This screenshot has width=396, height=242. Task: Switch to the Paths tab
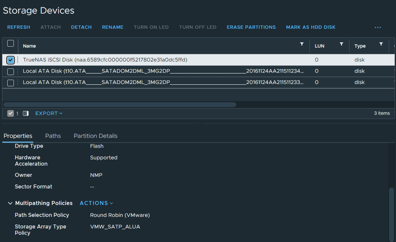[53, 136]
